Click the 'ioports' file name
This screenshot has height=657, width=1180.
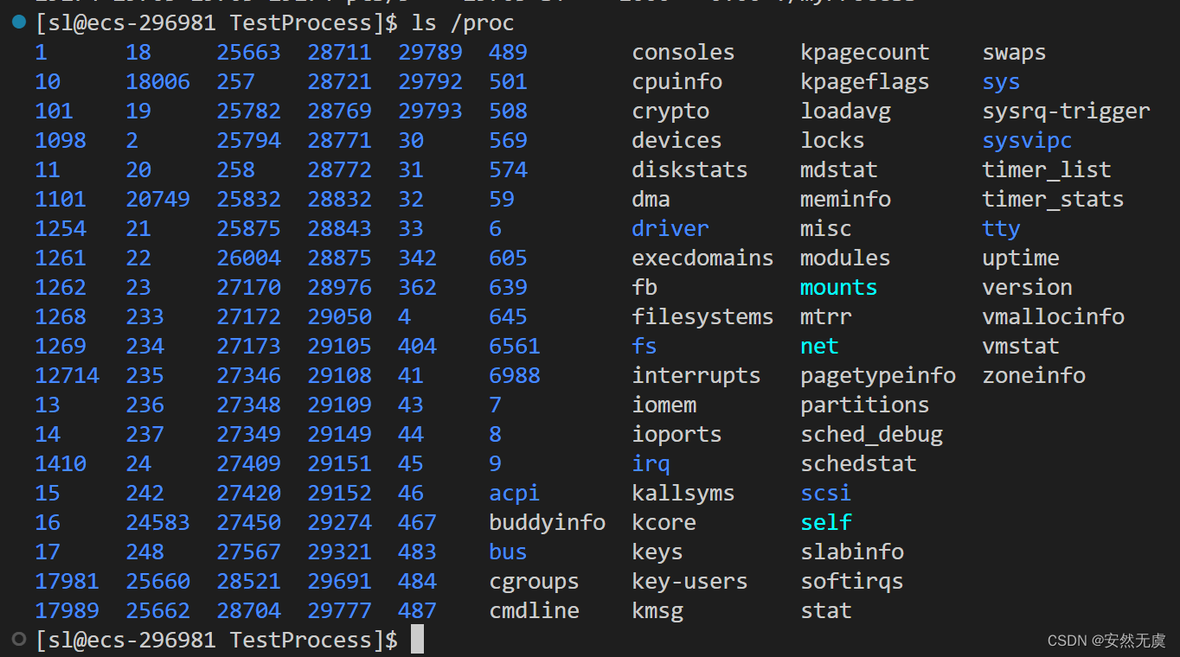click(x=677, y=434)
